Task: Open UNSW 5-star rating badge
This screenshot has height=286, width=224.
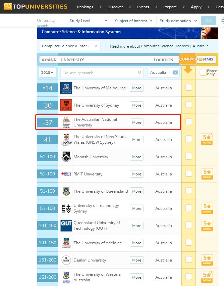Action: pyautogui.click(x=207, y=139)
